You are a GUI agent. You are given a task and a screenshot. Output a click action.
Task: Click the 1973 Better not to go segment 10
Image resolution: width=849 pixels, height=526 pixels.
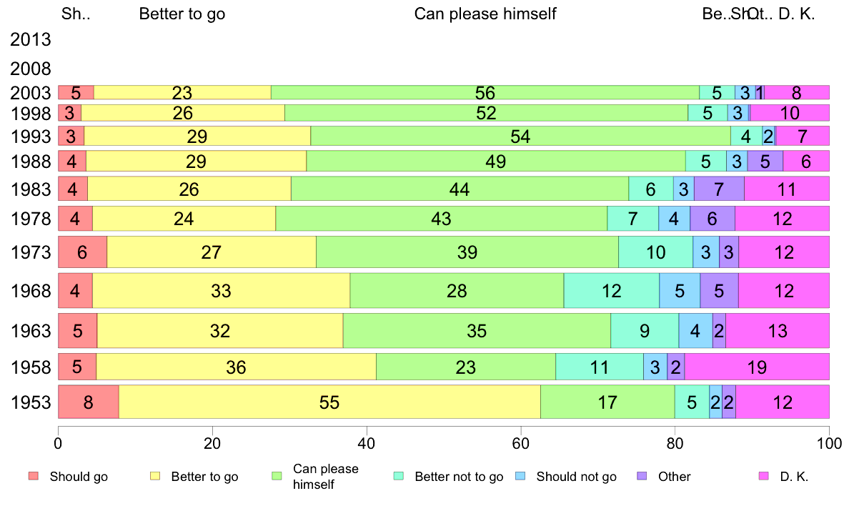[656, 252]
